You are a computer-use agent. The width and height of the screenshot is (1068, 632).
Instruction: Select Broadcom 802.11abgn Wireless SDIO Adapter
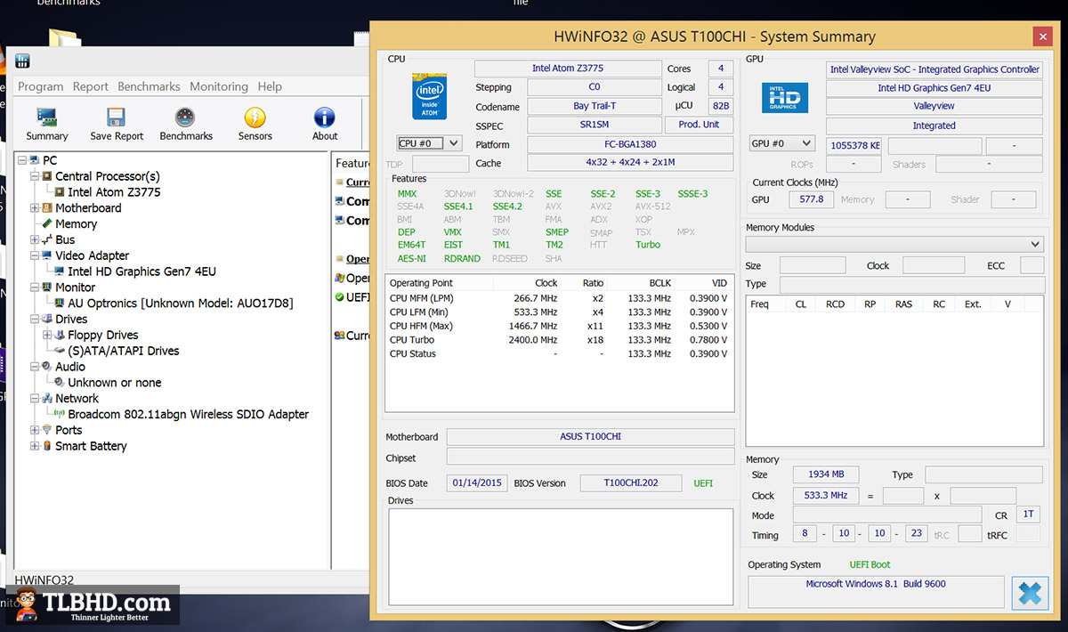point(189,414)
